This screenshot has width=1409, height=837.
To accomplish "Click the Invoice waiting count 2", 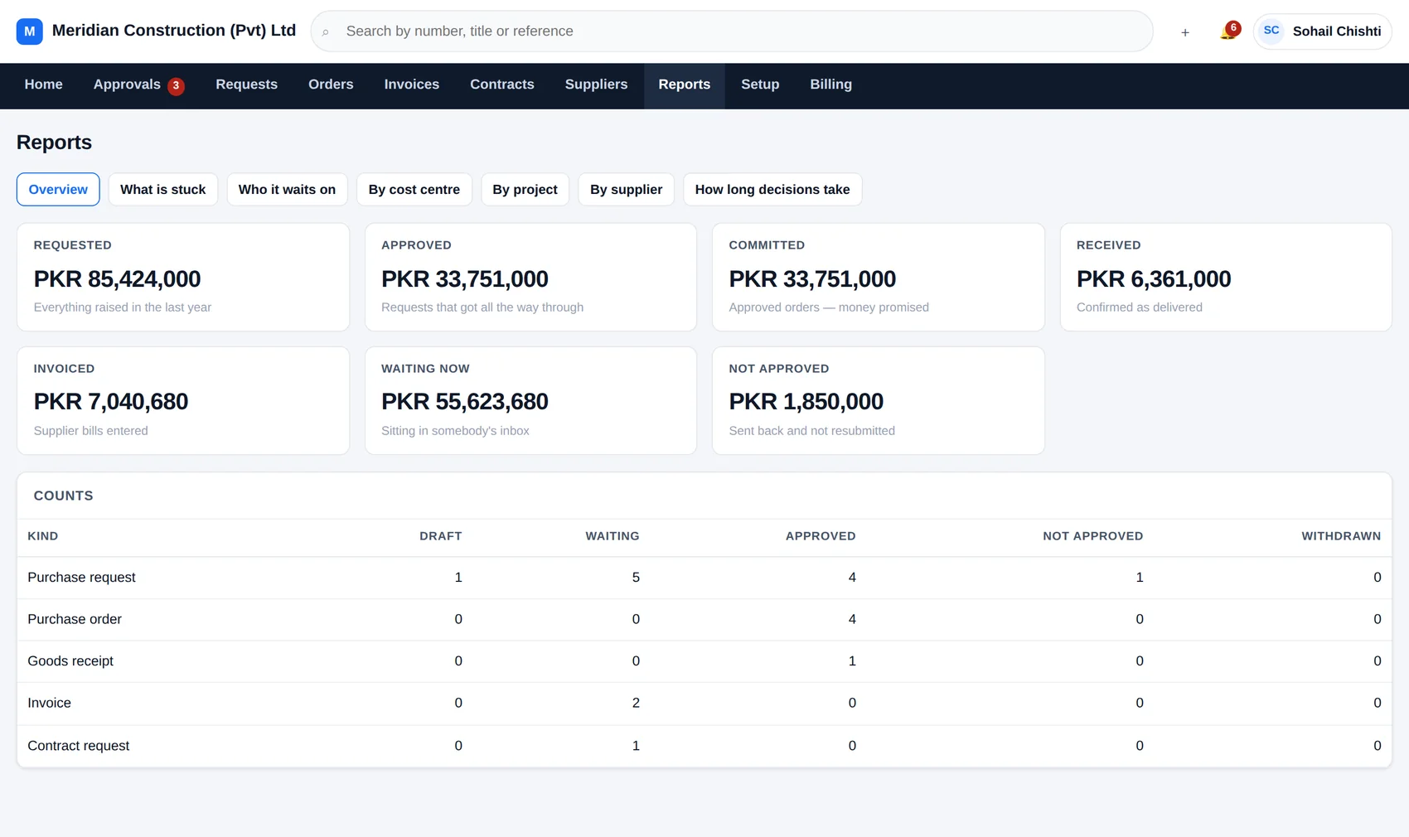I will [x=636, y=703].
